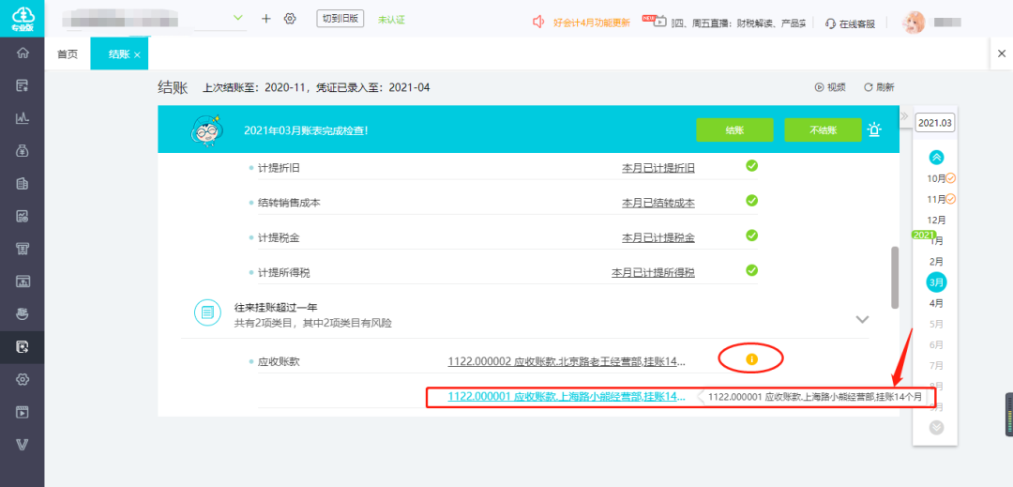This screenshot has width=1013, height=487.
Task: Click the green 结账 button
Action: (734, 129)
